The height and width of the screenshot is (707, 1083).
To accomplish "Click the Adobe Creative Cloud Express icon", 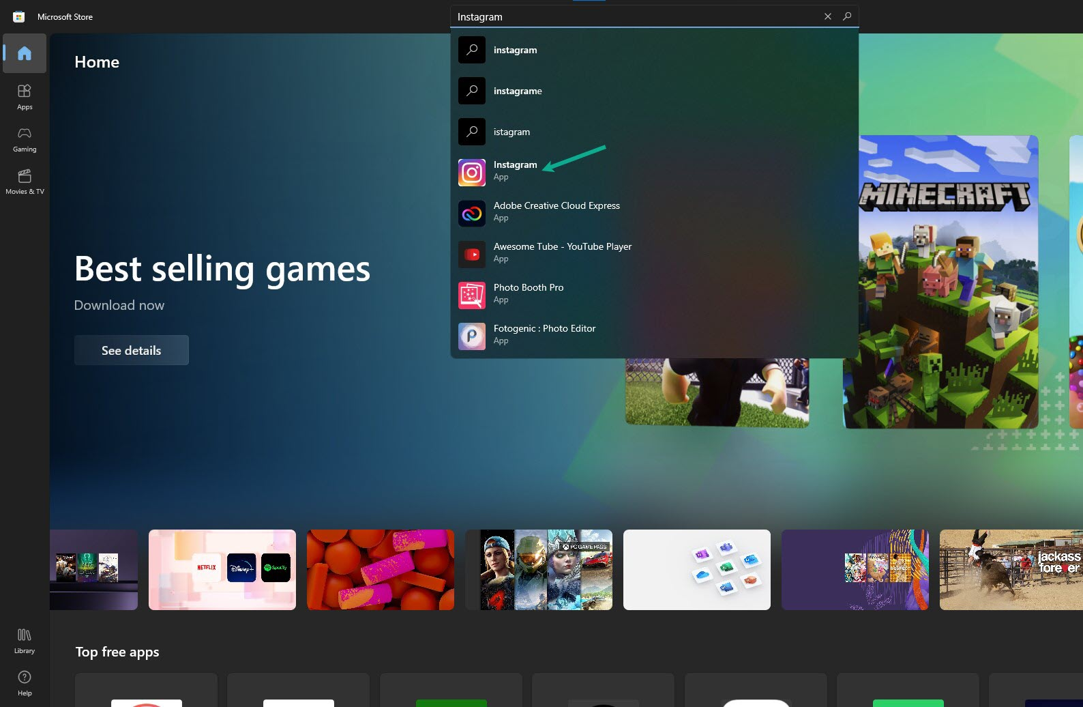I will click(x=472, y=214).
